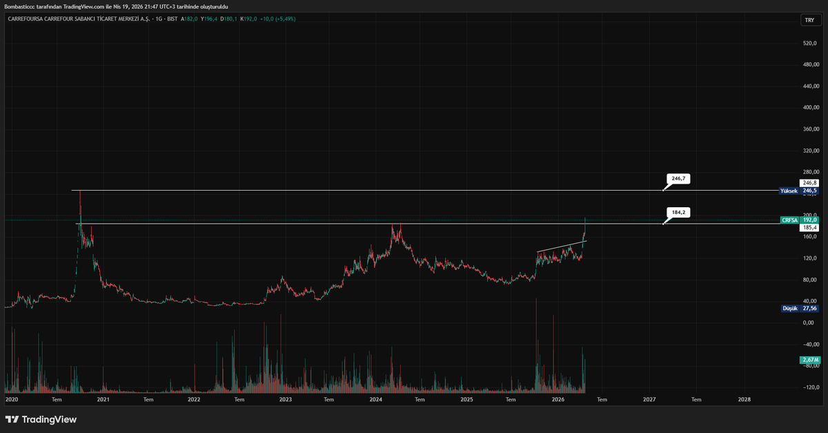828x433 pixels.
Task: Click the 2023 time axis label
Action: tap(286, 399)
